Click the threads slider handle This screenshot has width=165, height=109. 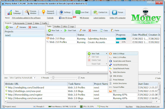(53, 77)
